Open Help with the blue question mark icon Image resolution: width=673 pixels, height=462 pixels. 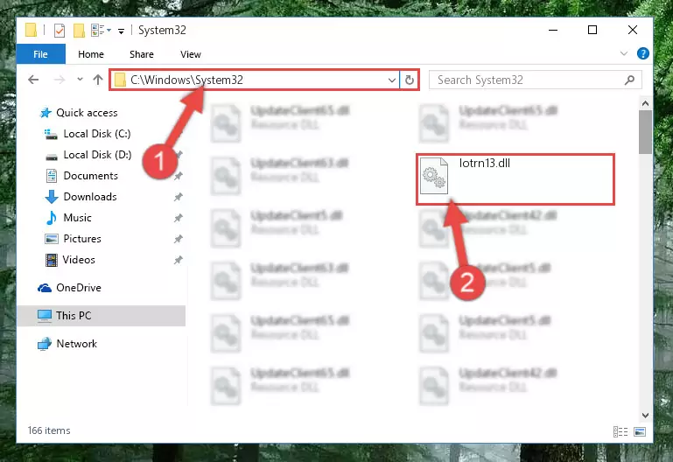point(642,53)
